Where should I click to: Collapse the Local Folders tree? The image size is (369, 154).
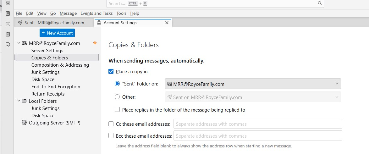(19, 101)
